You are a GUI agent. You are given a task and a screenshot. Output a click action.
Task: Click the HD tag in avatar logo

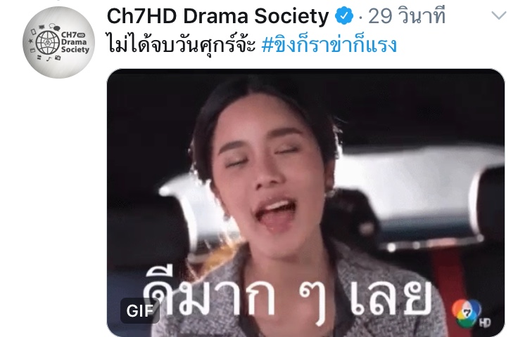click(x=81, y=35)
